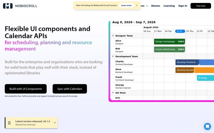Close the AI tooling announcement banner
The image size is (214, 133).
(137, 5)
